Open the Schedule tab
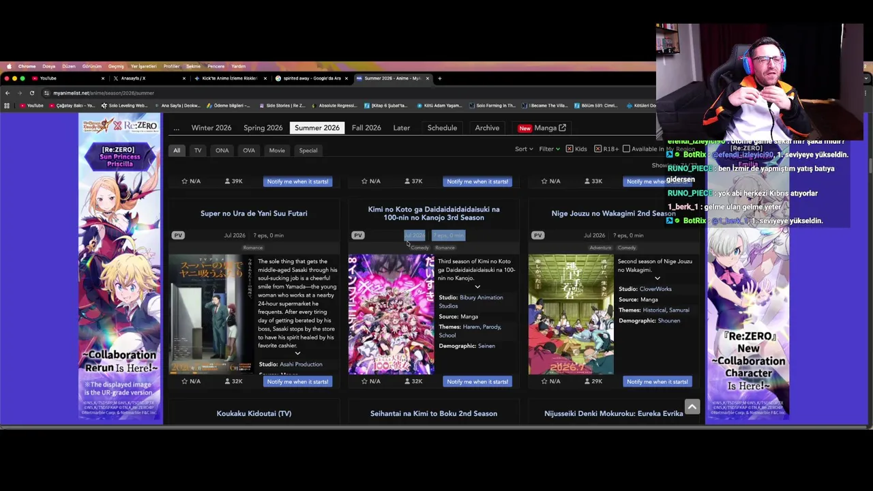Viewport: 873px width, 491px height. pyautogui.click(x=442, y=128)
